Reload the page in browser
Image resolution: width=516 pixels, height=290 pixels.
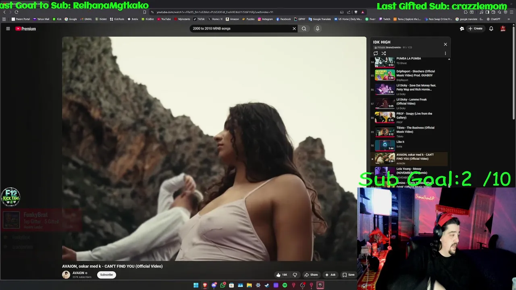pos(17,12)
